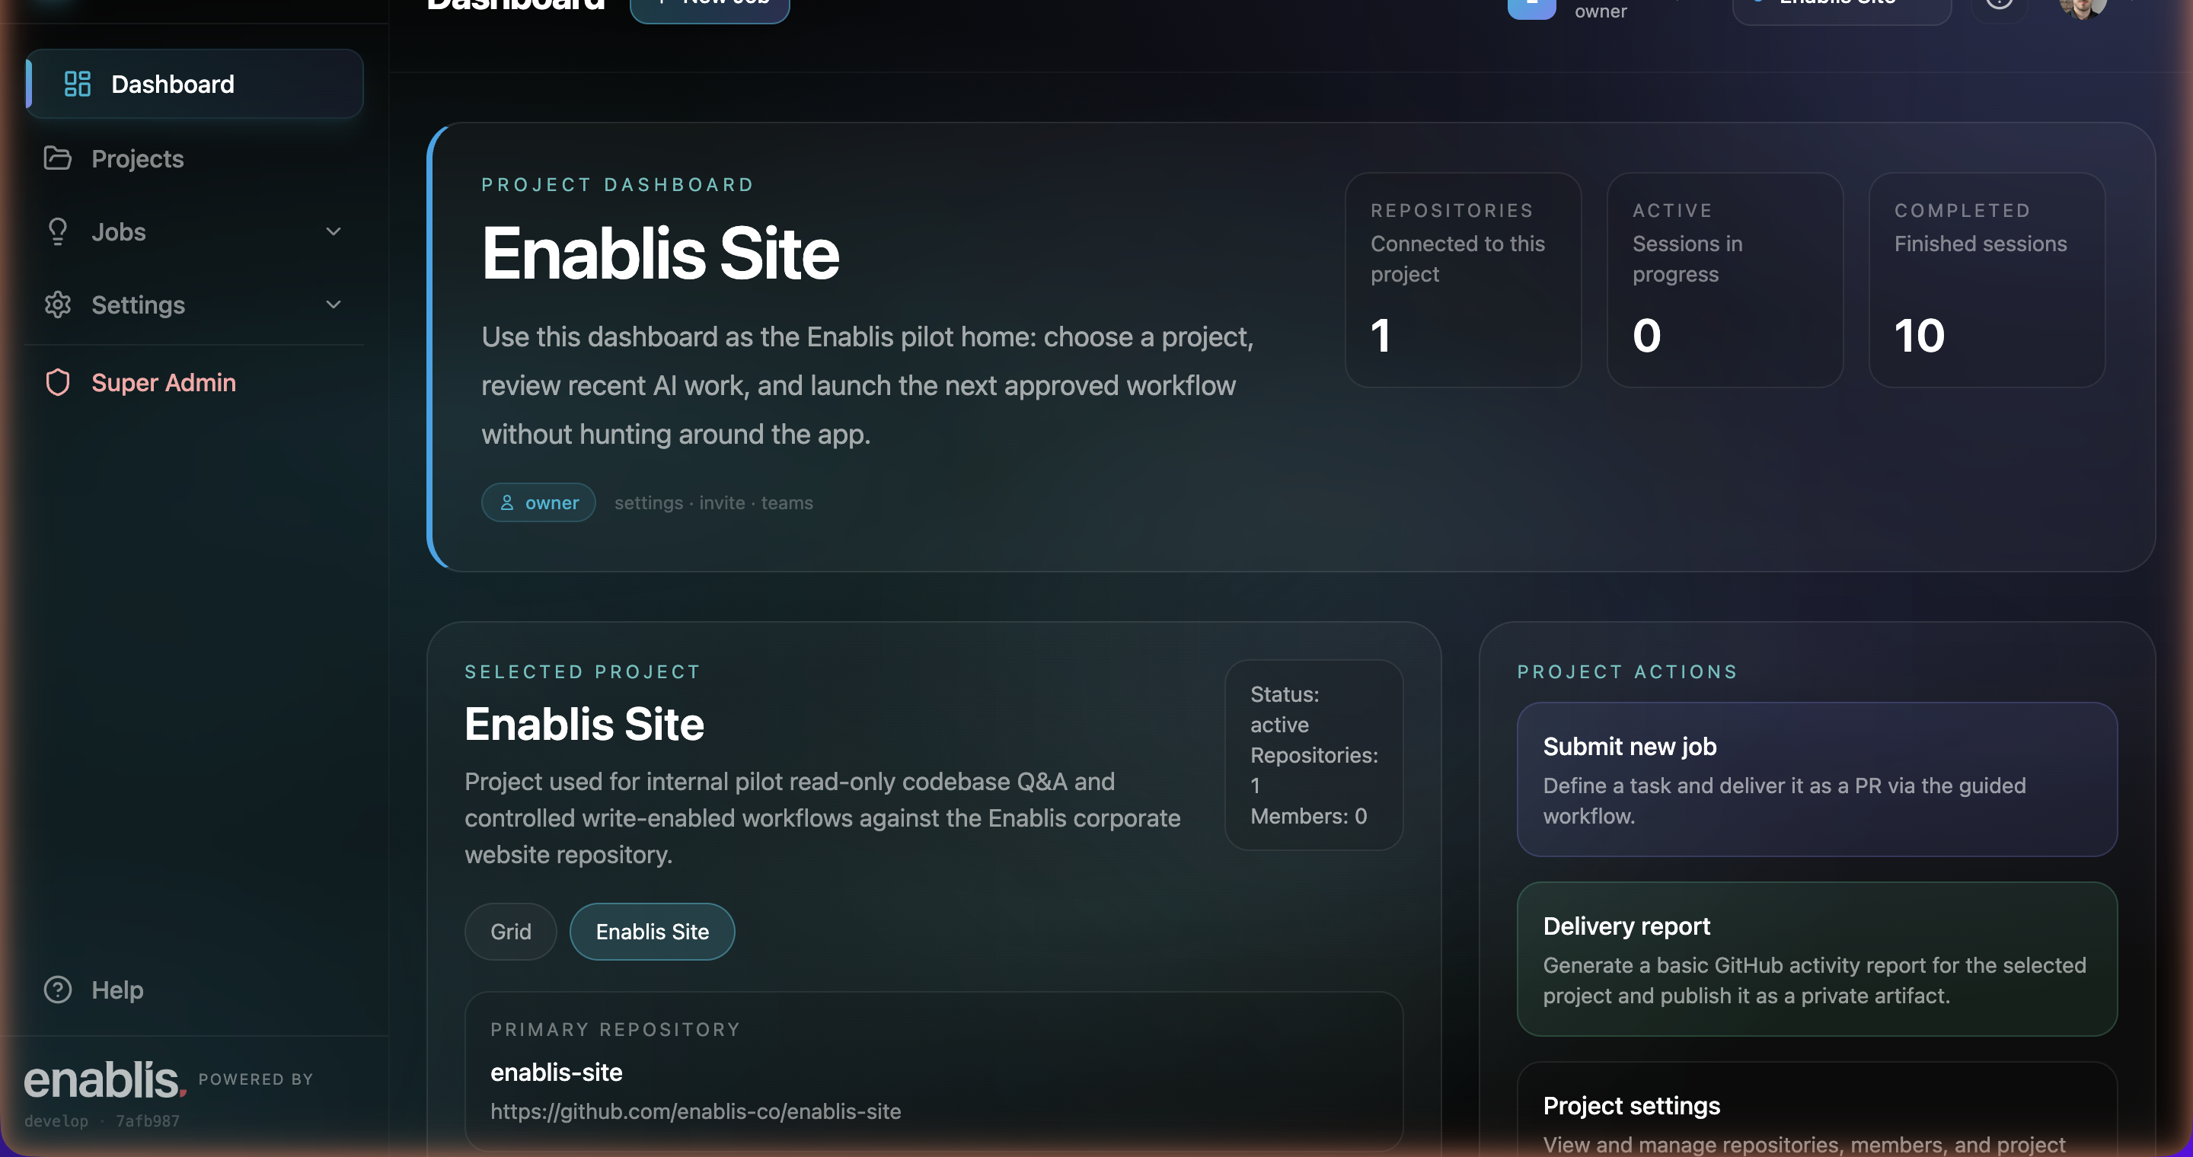Click the SELECTED PROJECT section label
Screen dimensions: 2193x1157
pos(583,672)
